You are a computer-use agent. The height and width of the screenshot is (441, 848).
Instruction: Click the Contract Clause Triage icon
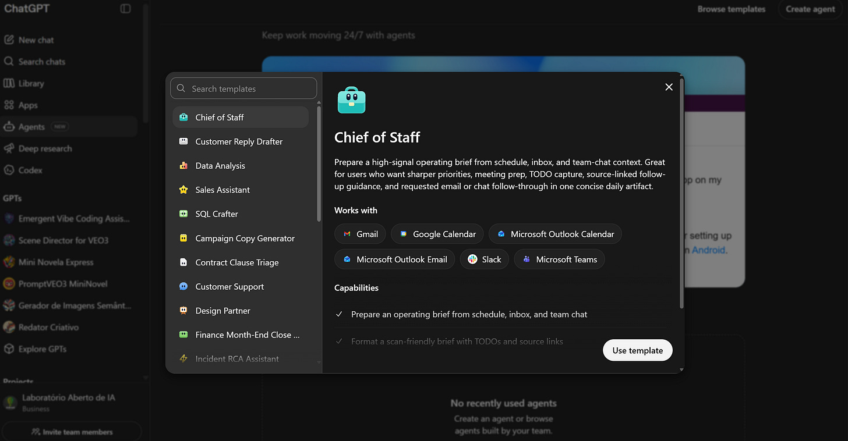click(x=183, y=262)
